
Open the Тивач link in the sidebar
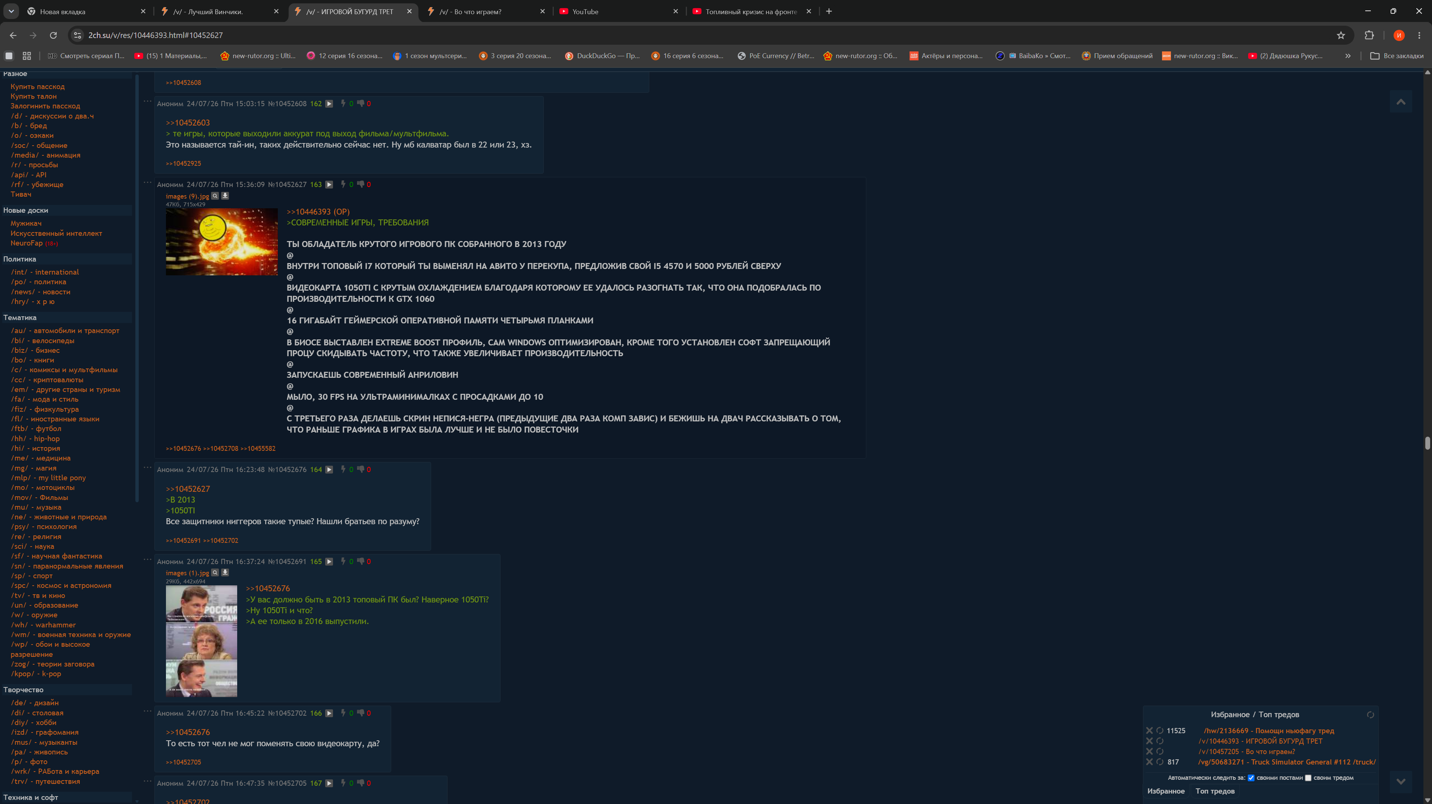(21, 194)
